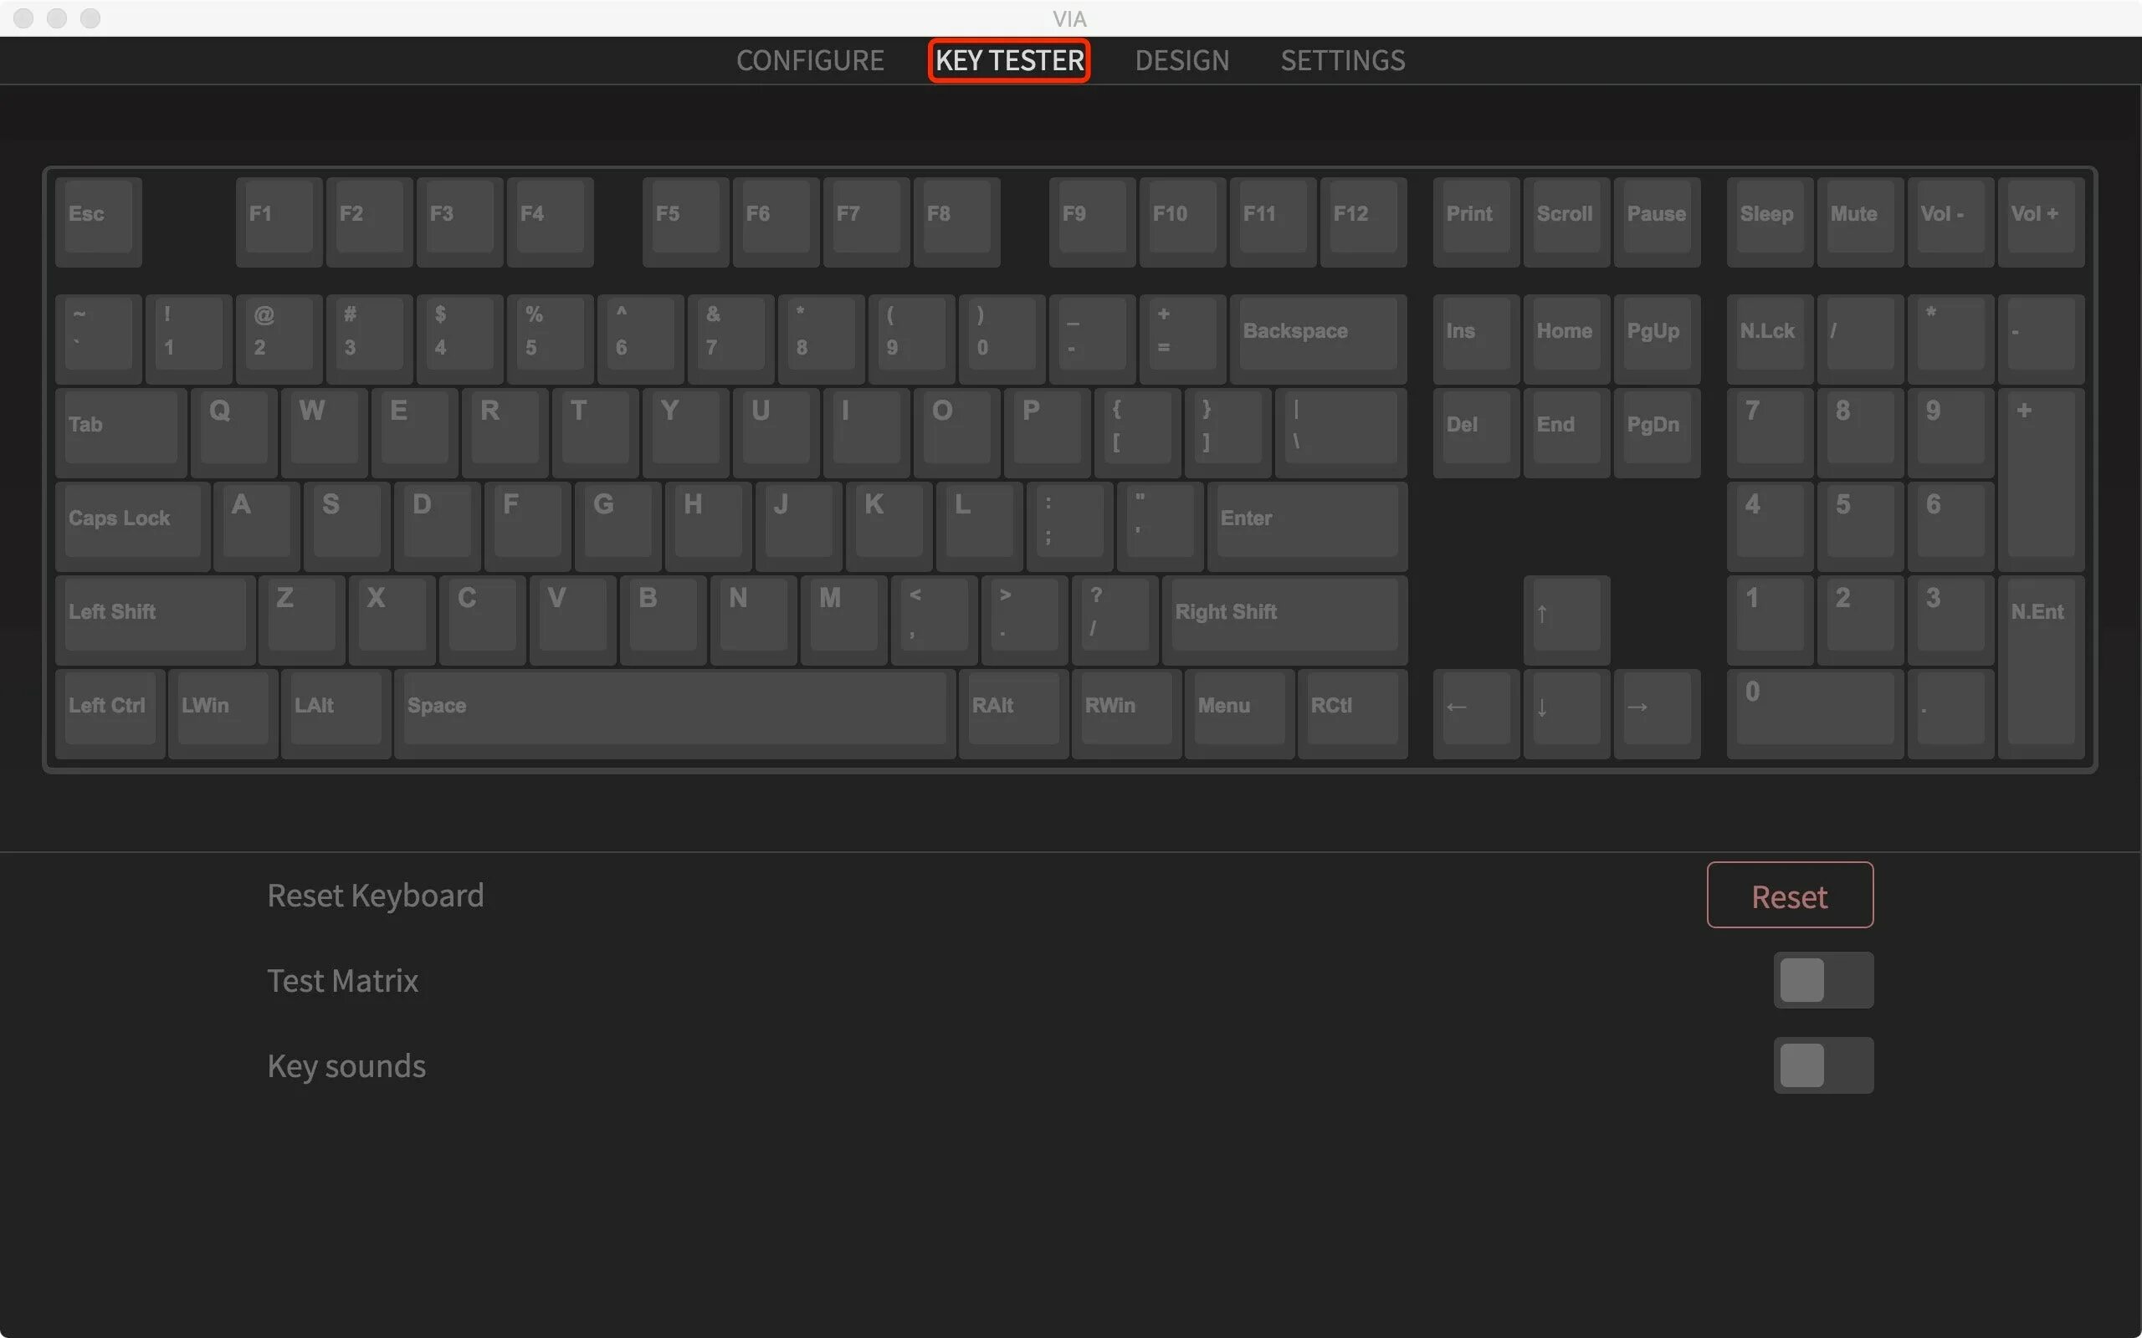Image resolution: width=2142 pixels, height=1338 pixels.
Task: Click the Mute key icon
Action: 1853,214
